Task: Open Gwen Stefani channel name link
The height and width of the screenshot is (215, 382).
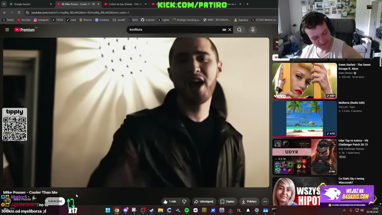Action: pyautogui.click(x=346, y=73)
